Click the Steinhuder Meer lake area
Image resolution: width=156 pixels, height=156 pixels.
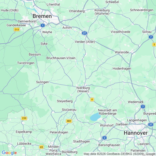click(95, 117)
